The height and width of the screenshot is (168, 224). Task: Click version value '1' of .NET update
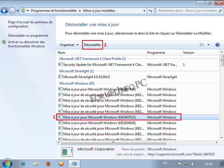[x=184, y=65]
